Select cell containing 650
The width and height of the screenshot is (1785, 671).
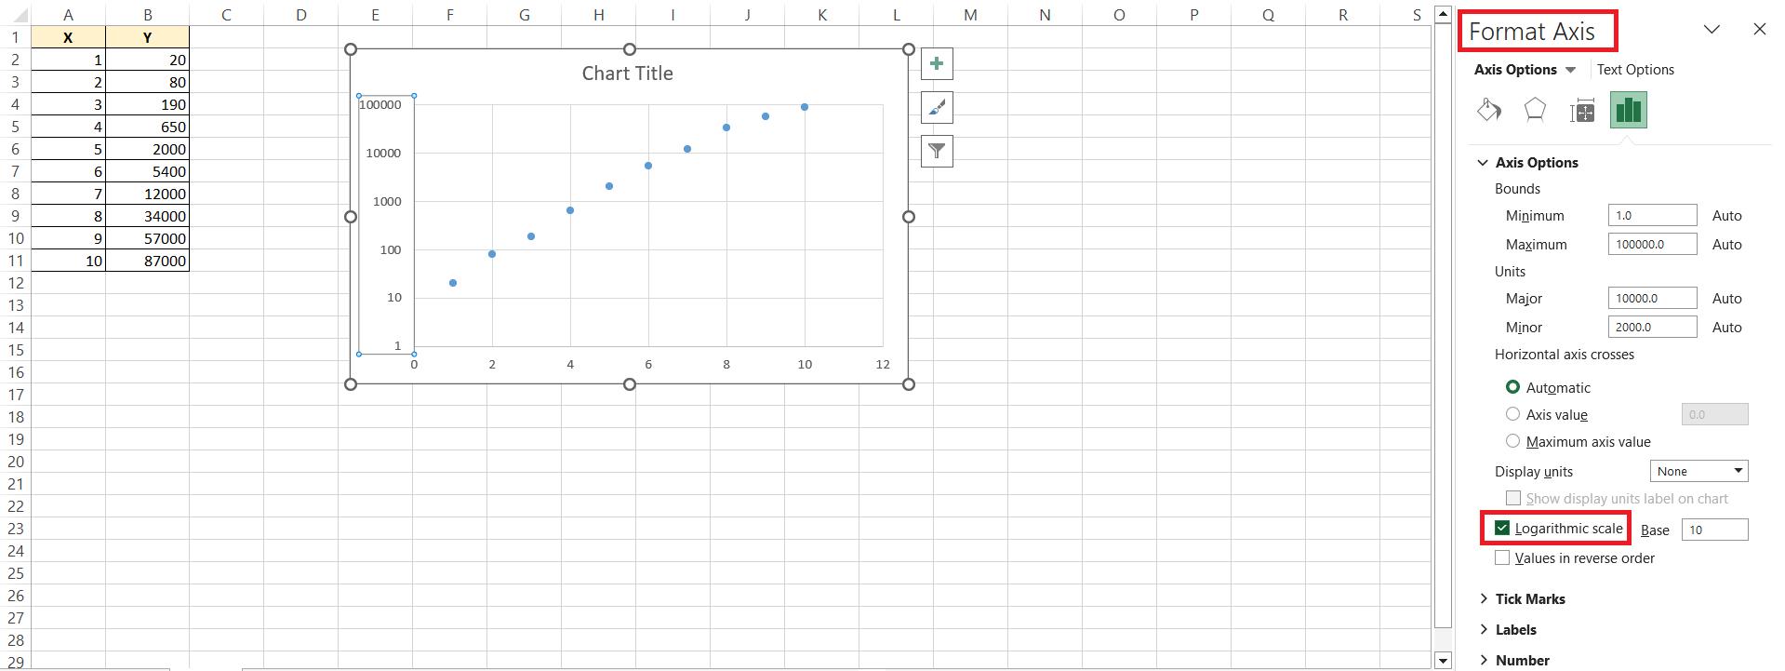click(x=147, y=127)
